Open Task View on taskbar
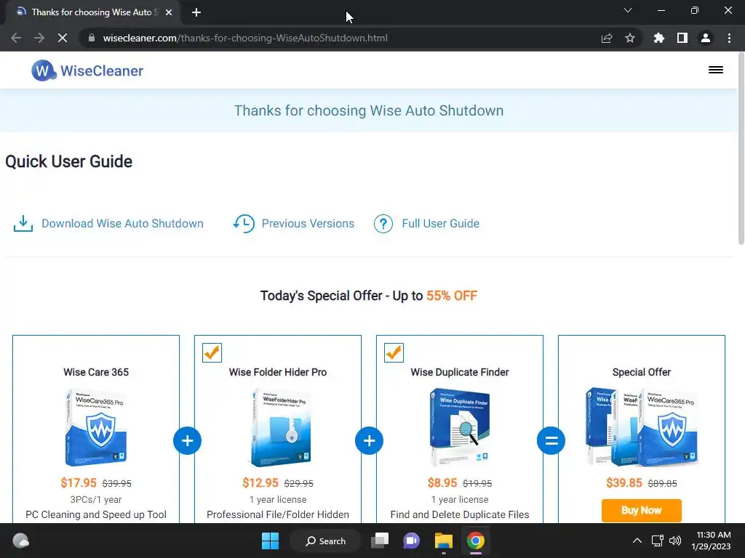745x558 pixels. pyautogui.click(x=380, y=541)
